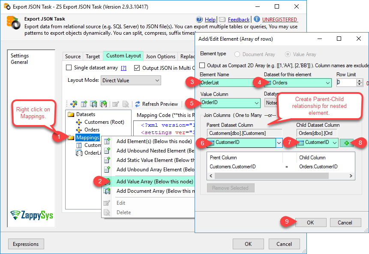Click the Orders dataset icon in tree
This screenshot has height=254, width=369.
coord(79,130)
